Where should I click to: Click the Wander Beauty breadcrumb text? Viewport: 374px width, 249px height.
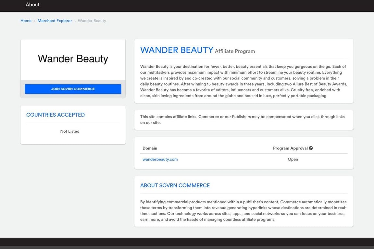click(x=92, y=21)
